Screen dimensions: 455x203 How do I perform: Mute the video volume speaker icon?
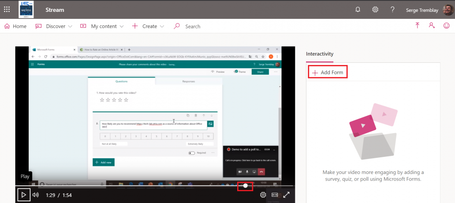(36, 195)
